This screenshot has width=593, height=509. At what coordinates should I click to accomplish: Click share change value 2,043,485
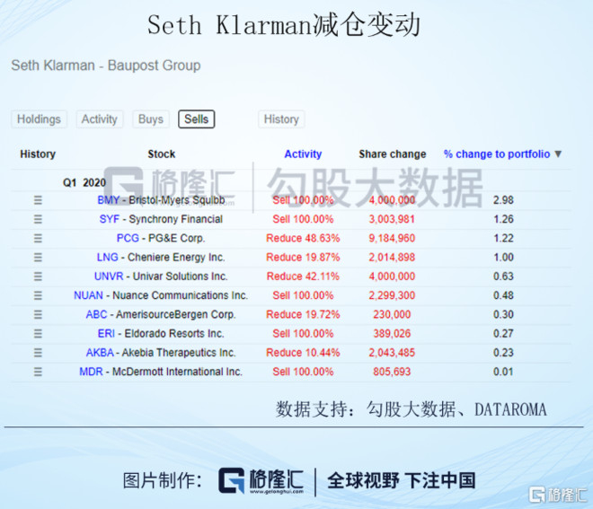click(392, 353)
